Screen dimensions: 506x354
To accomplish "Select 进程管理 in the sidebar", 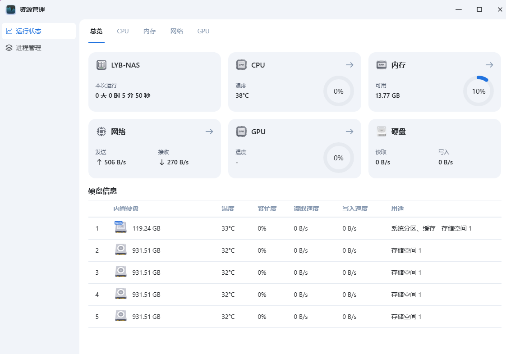I will click(29, 48).
